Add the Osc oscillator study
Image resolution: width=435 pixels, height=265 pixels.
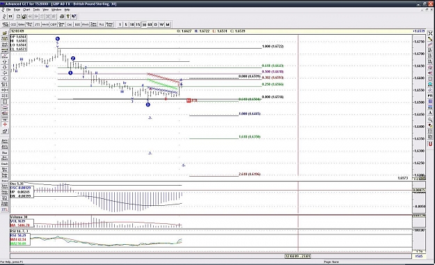(x=70, y=24)
